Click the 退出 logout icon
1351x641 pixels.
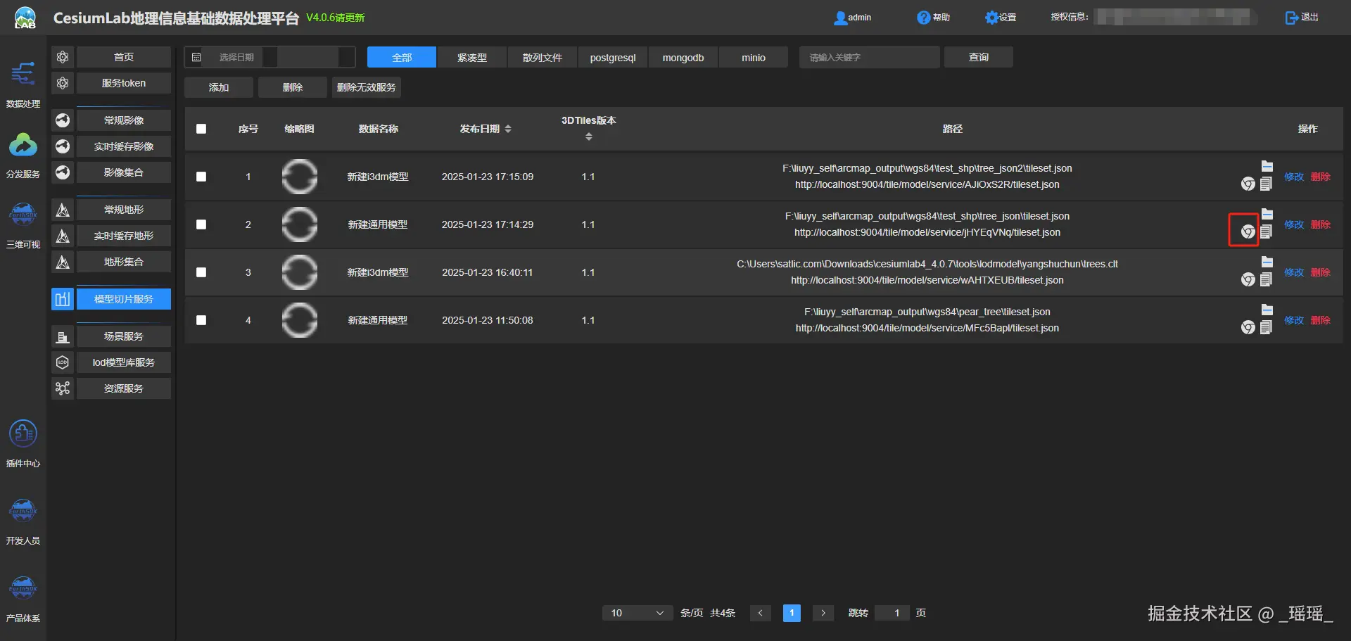[1292, 18]
